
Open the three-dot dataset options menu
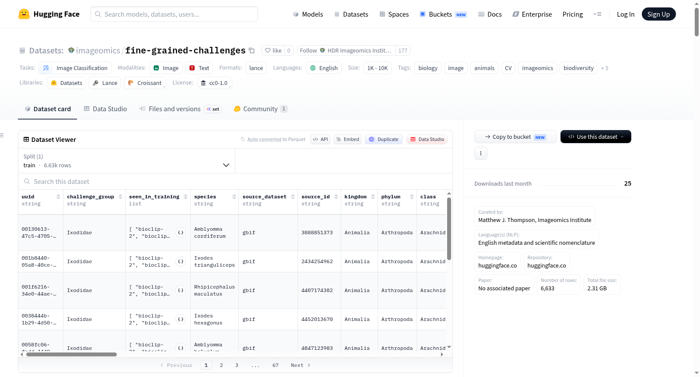coord(481,153)
